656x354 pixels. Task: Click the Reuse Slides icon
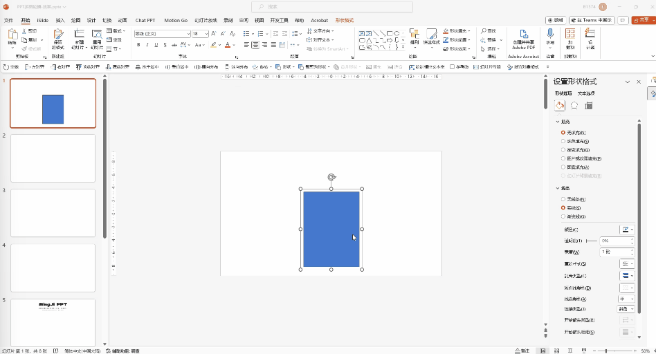(97, 35)
